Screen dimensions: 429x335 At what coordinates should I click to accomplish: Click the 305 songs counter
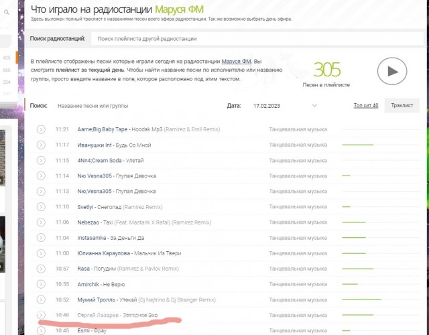327,70
